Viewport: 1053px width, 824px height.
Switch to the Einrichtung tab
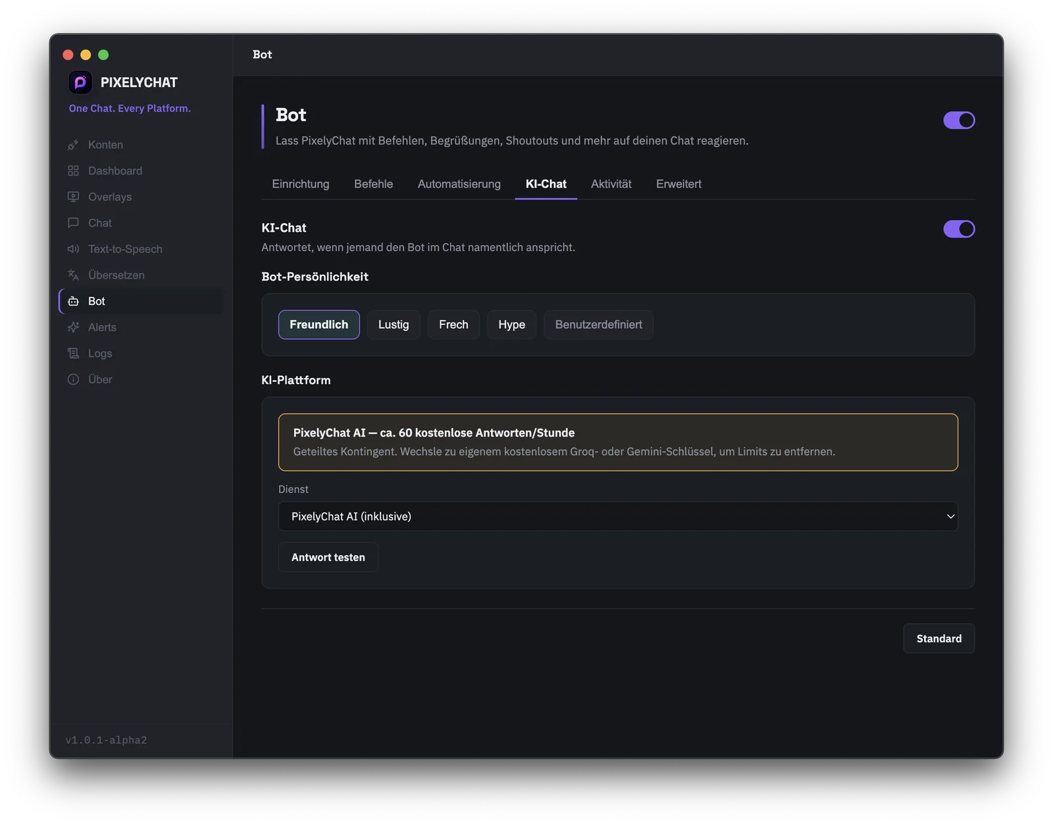(x=301, y=184)
